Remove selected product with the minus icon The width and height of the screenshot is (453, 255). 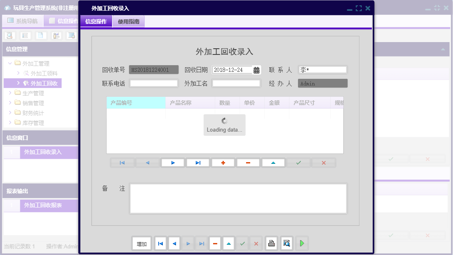(248, 162)
